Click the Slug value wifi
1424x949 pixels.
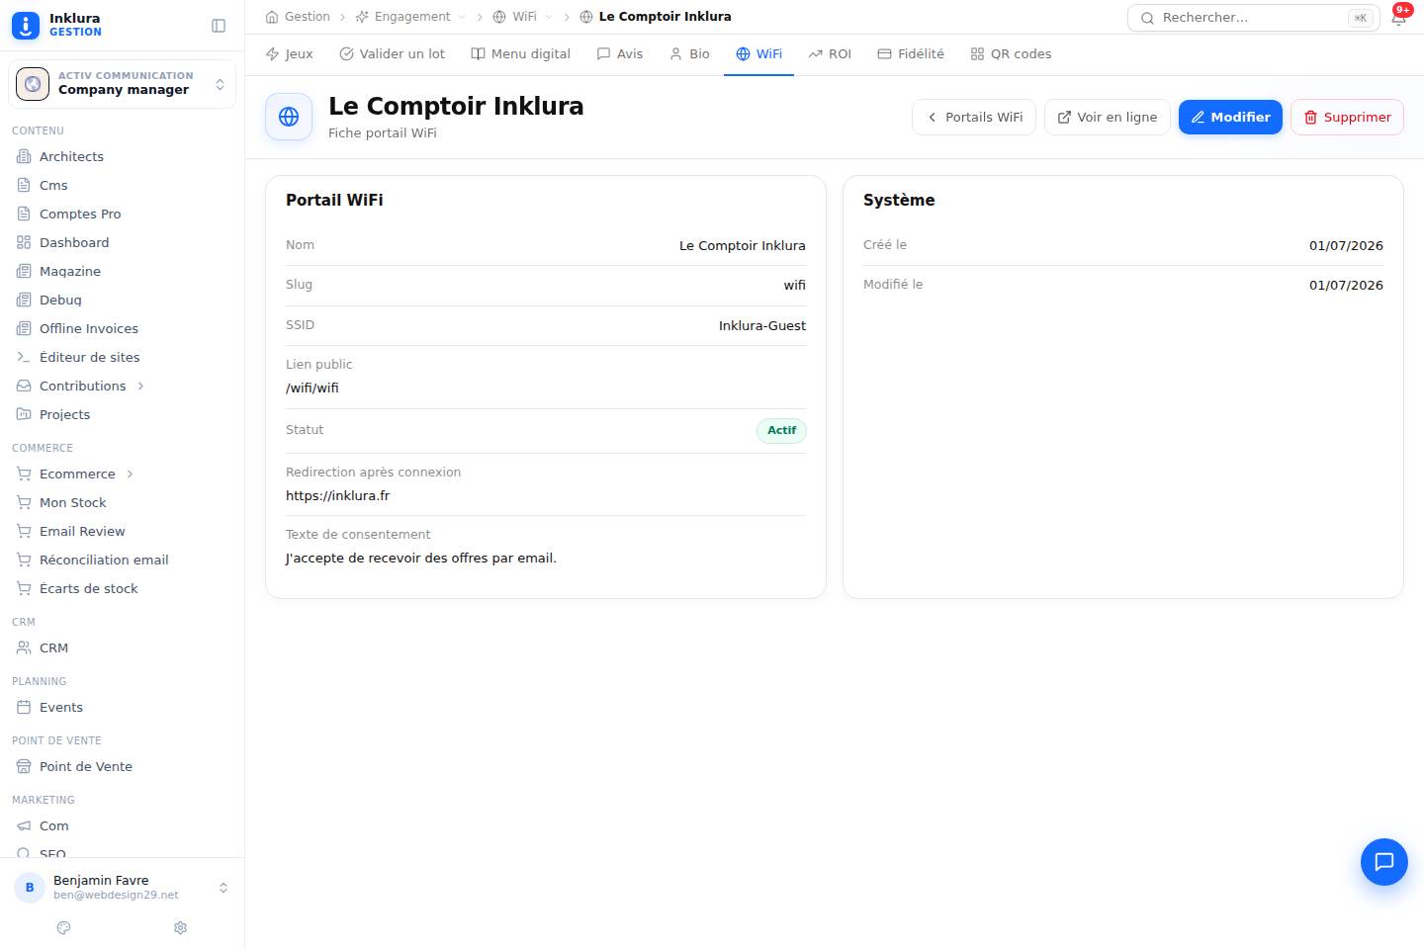[795, 285]
